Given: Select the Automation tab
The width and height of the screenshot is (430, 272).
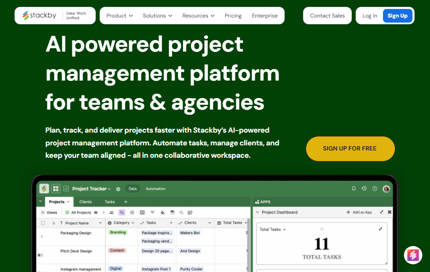Looking at the screenshot, I should pyautogui.click(x=156, y=188).
